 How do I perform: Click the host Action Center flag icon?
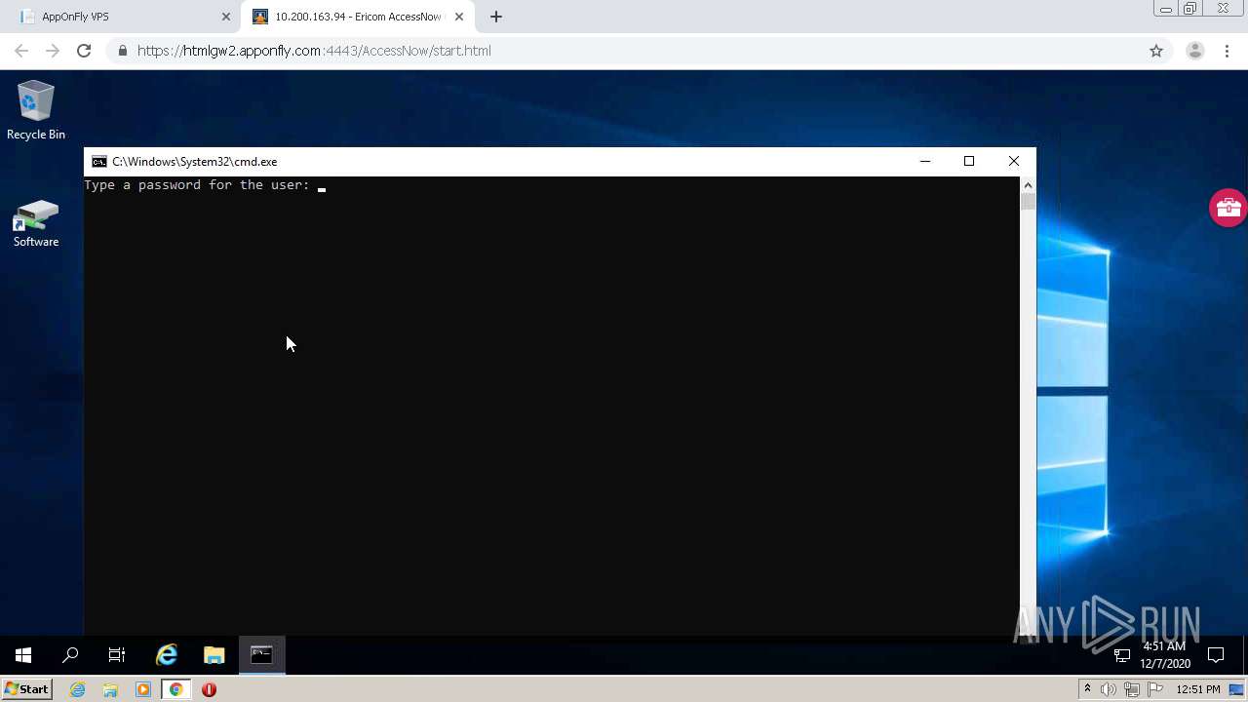coord(1155,689)
